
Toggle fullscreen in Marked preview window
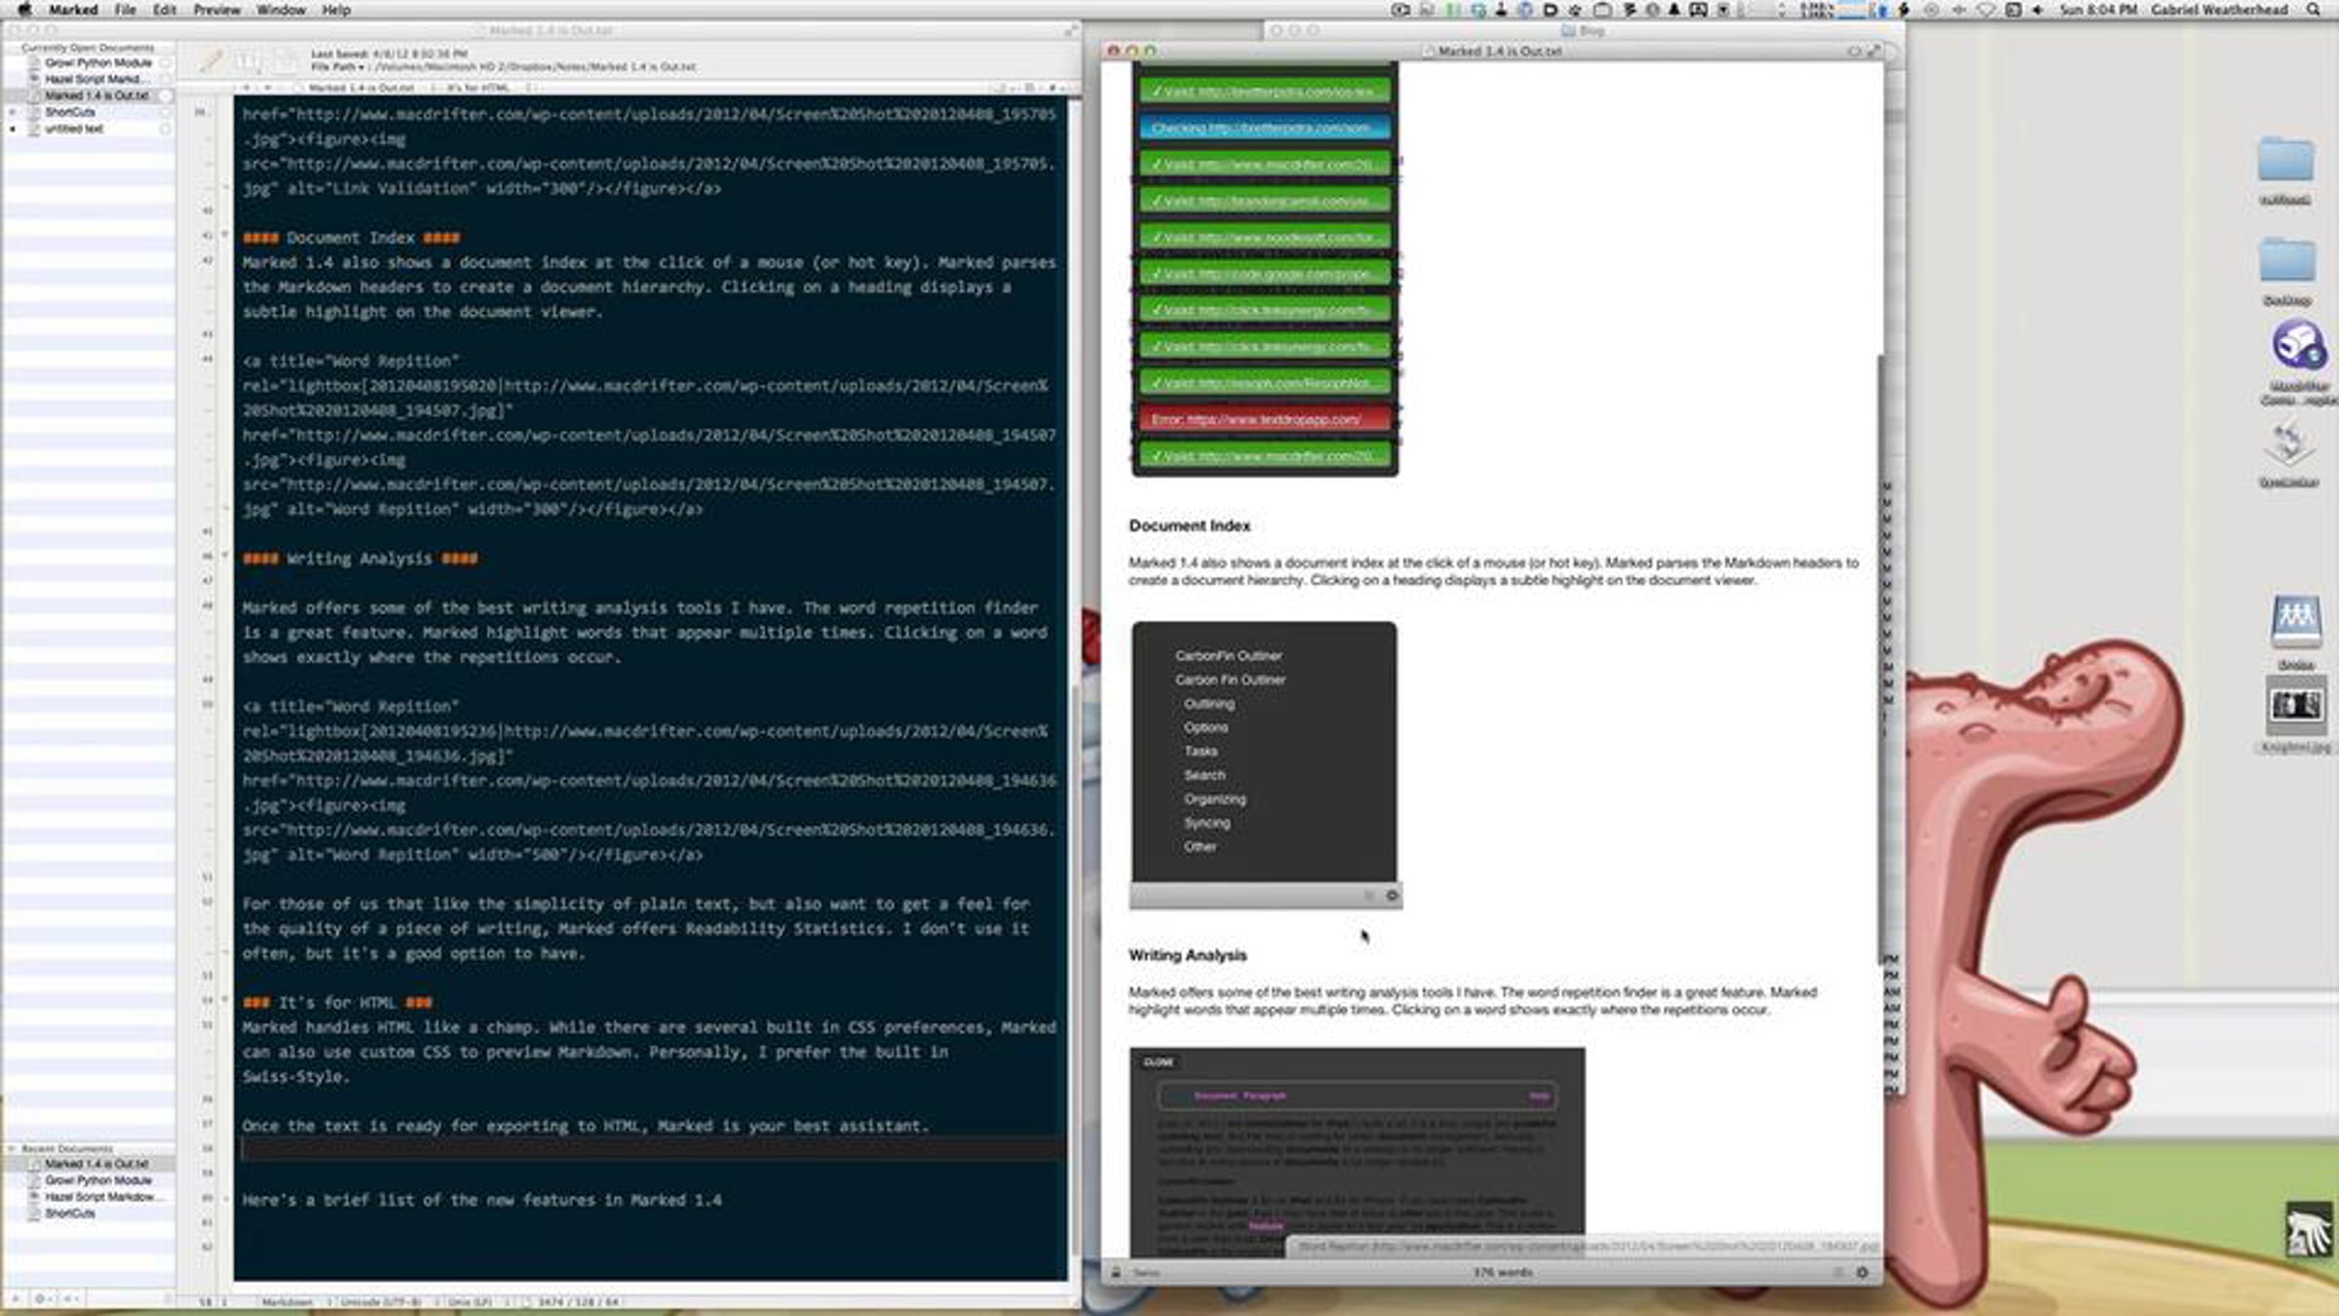[1873, 51]
